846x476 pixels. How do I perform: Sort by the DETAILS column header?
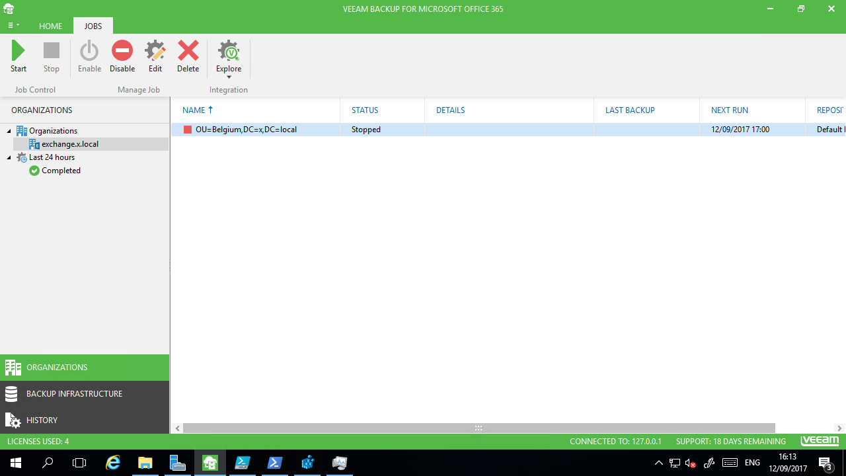[x=509, y=110]
